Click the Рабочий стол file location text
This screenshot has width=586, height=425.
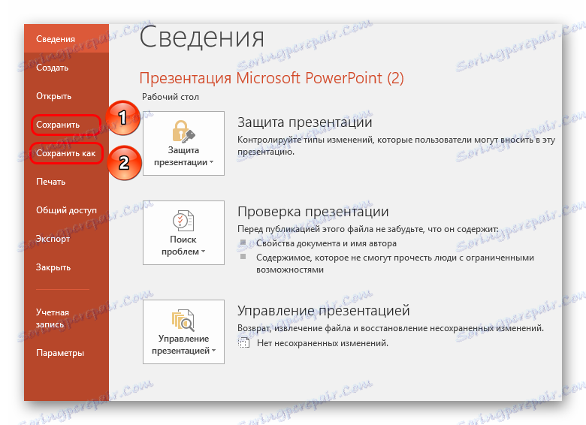(171, 97)
